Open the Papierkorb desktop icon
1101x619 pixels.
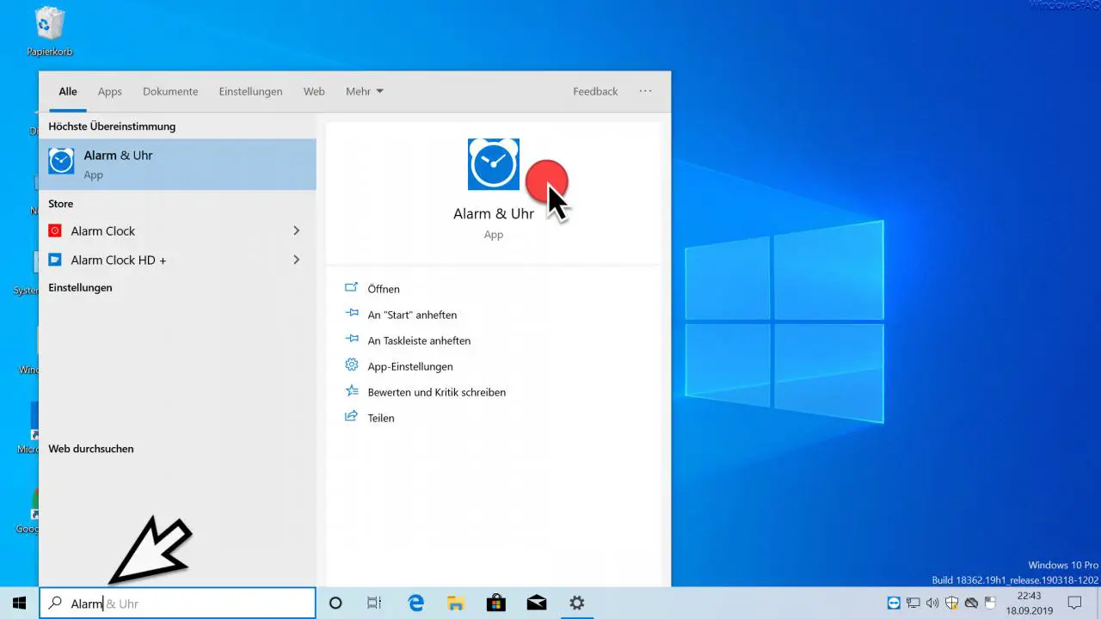tap(50, 31)
